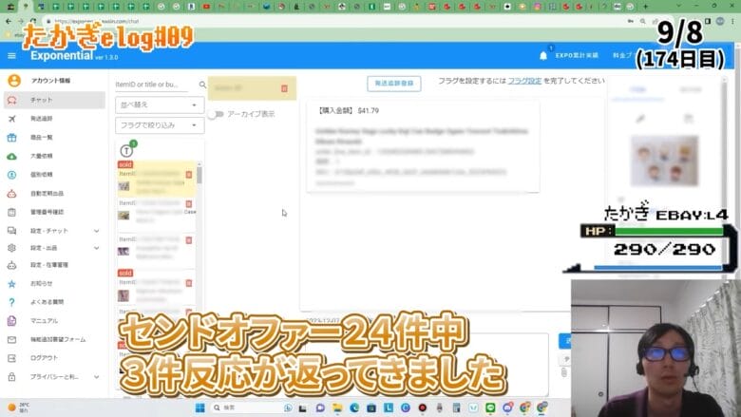The width and height of the screenshot is (741, 417).
Task: Delete the second chat list item
Action: click(x=189, y=204)
